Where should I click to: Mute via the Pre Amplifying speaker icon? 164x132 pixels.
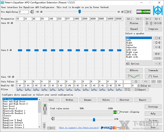[32, 12]
